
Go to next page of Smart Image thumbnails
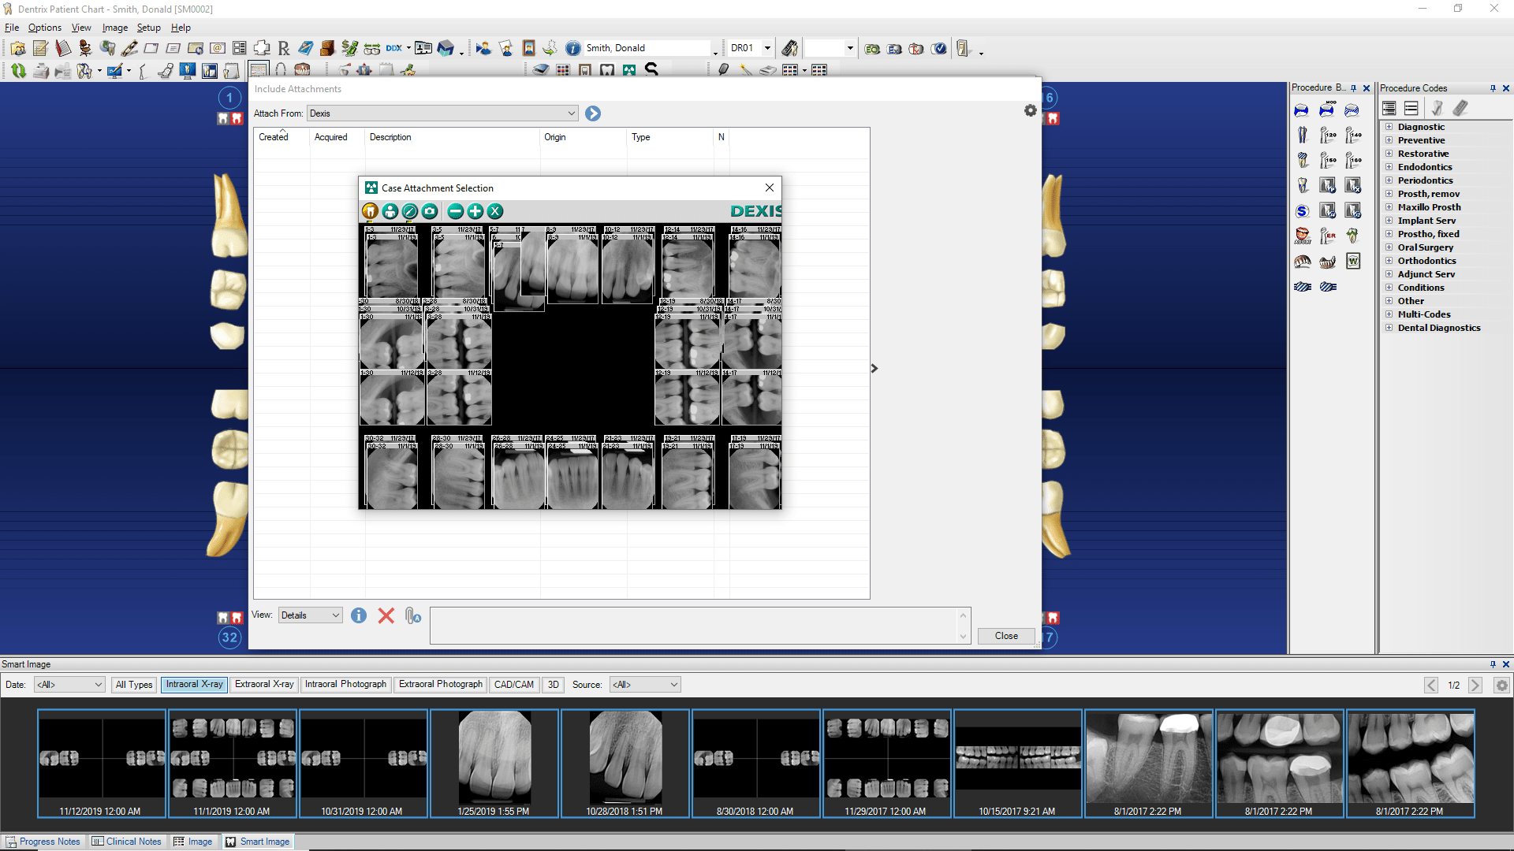click(x=1475, y=686)
